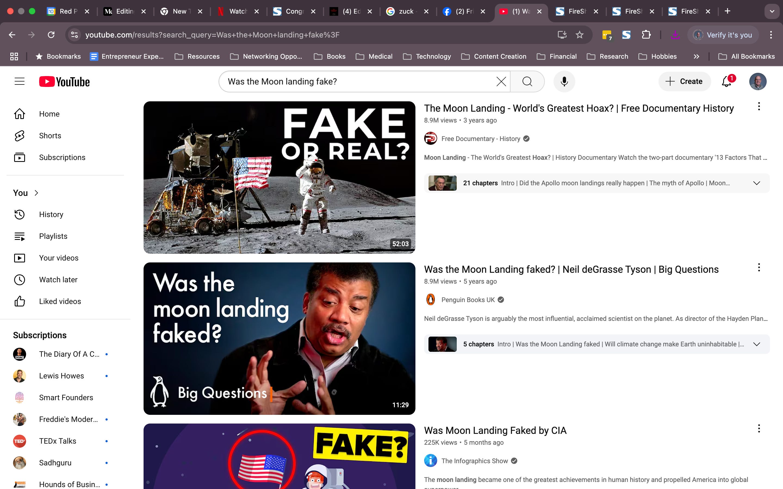The width and height of the screenshot is (783, 489).
Task: Show hidden bookmarks overflow chevron
Action: click(x=696, y=57)
